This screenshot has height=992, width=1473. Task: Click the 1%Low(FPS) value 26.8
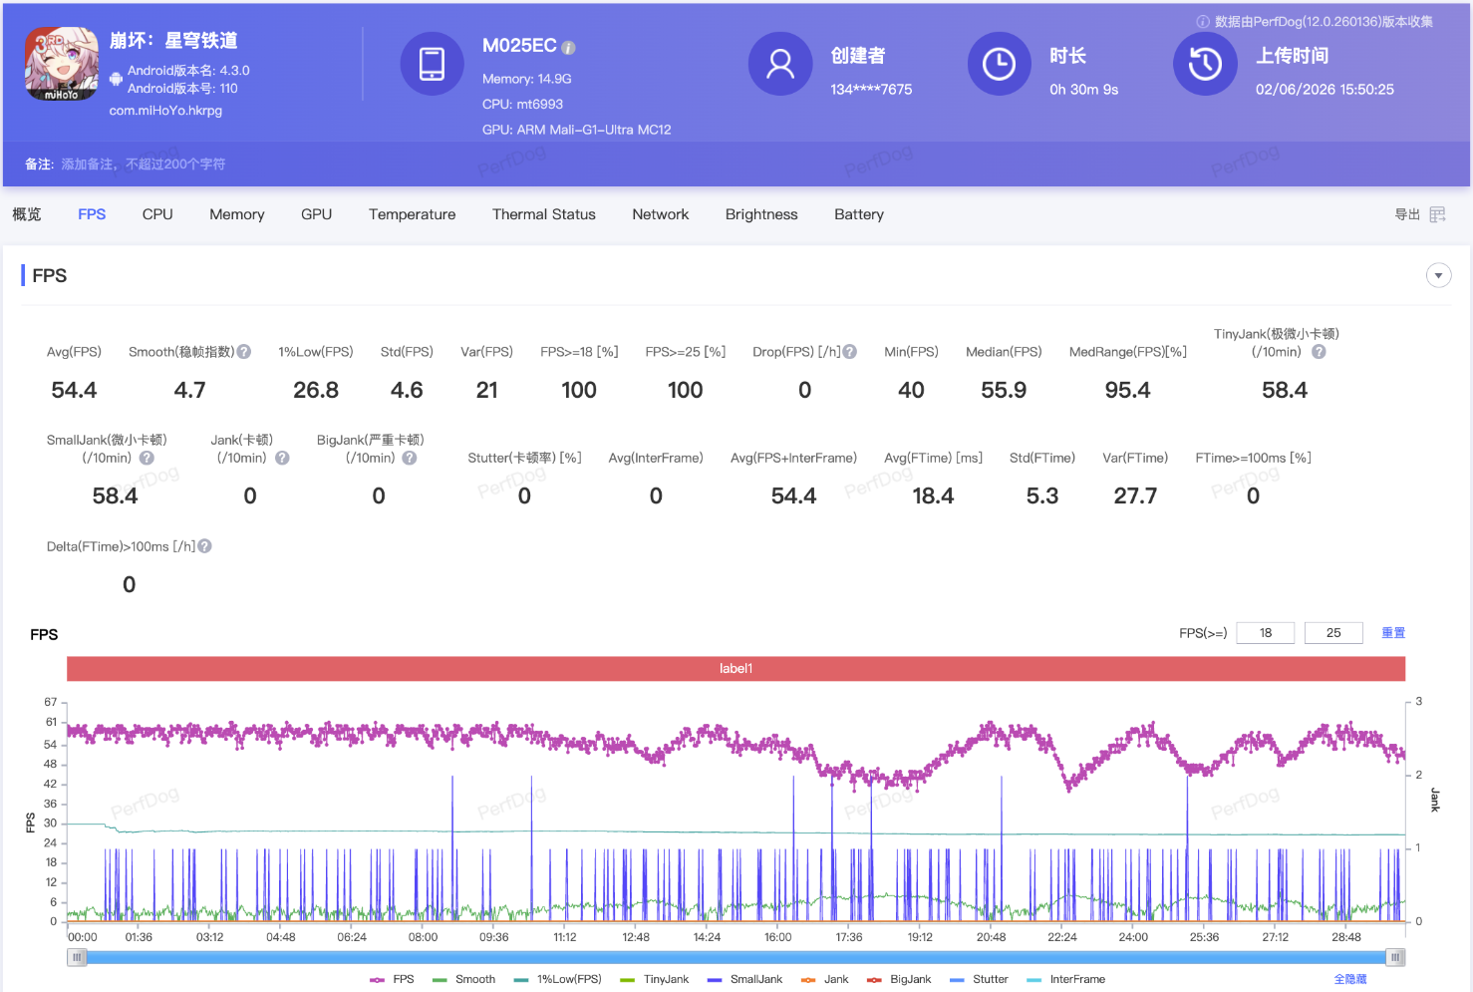[316, 391]
